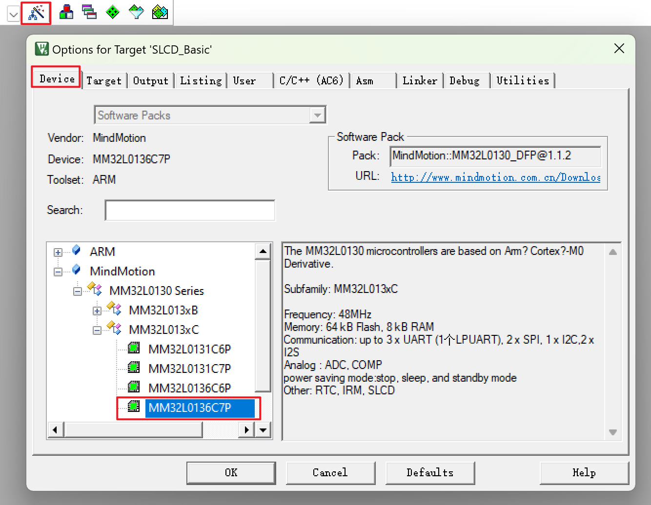Open the target selector dropdown in toolbar
Screen dimensions: 651x505
pos(14,15)
